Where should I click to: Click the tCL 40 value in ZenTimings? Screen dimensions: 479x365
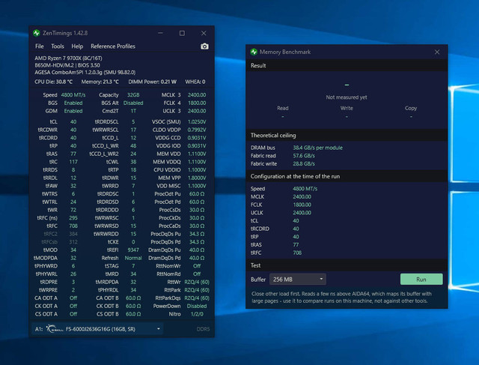[73, 121]
